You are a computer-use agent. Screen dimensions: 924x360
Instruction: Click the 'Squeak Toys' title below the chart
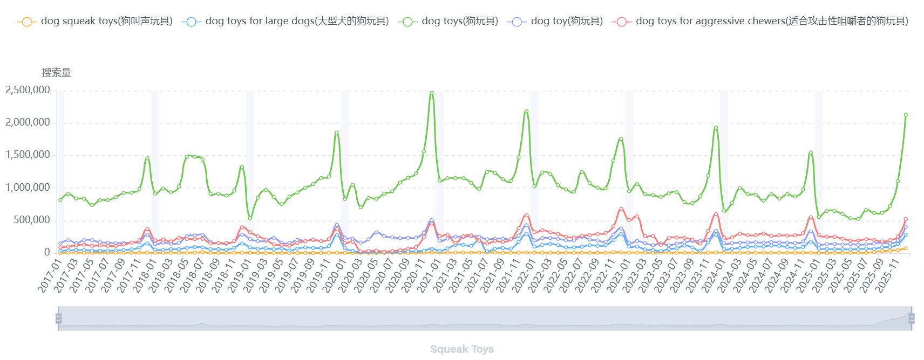tap(461, 349)
